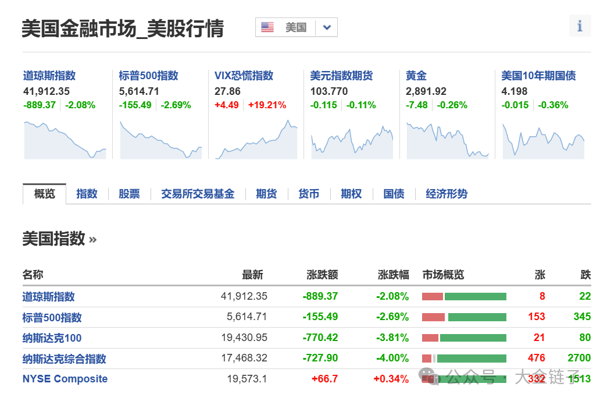Switch to the 指数 tab
This screenshot has width=600, height=401.
(x=87, y=194)
